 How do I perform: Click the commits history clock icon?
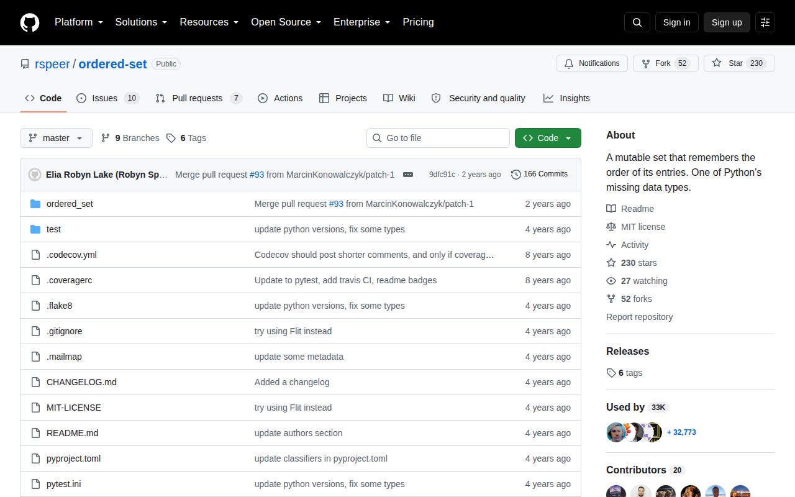(x=516, y=175)
